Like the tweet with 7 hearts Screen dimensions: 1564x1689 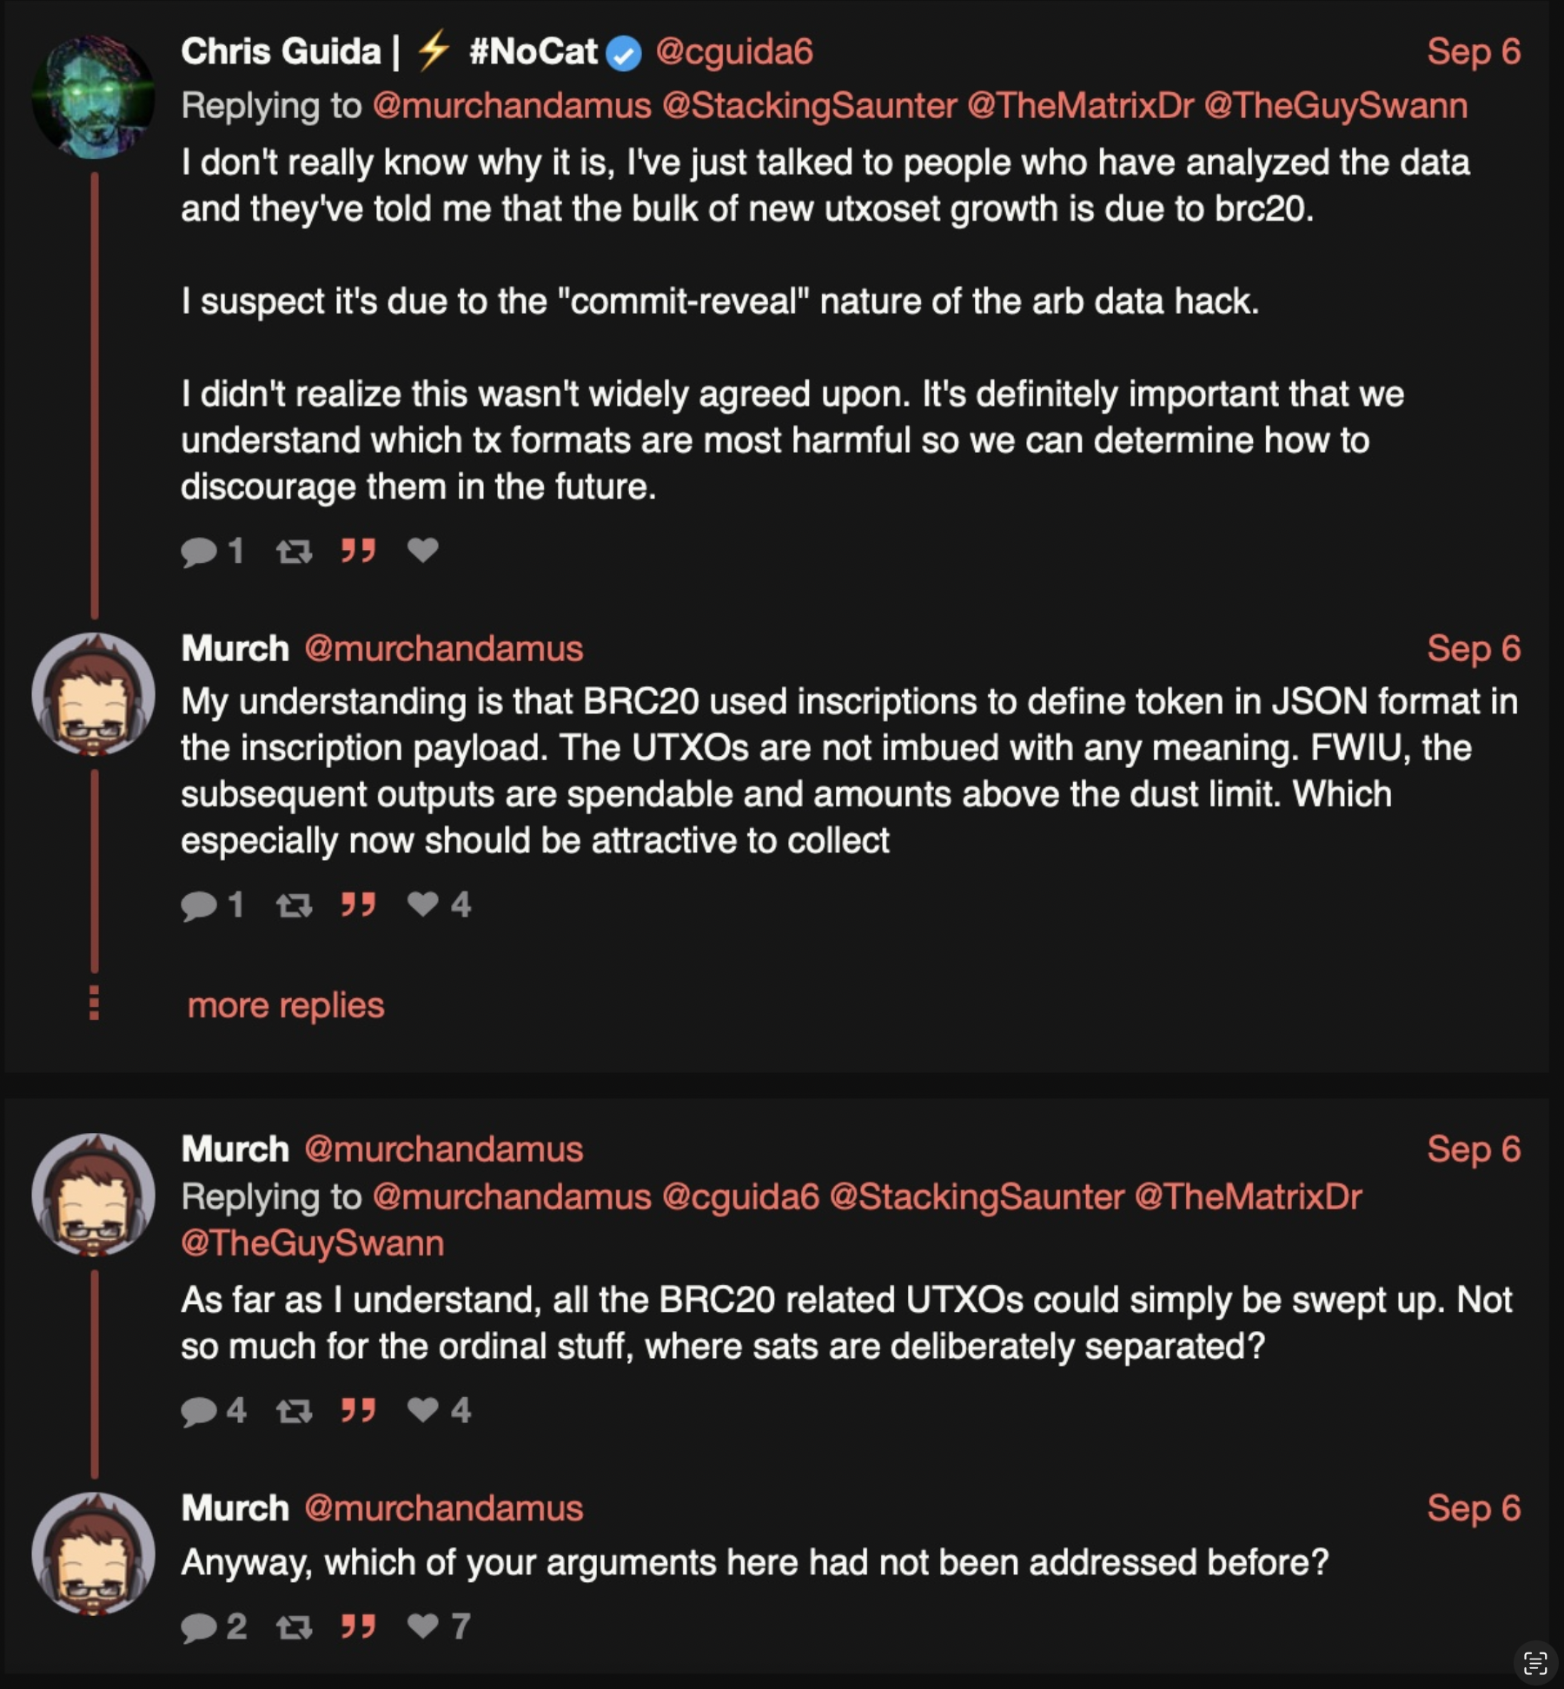tap(423, 1626)
